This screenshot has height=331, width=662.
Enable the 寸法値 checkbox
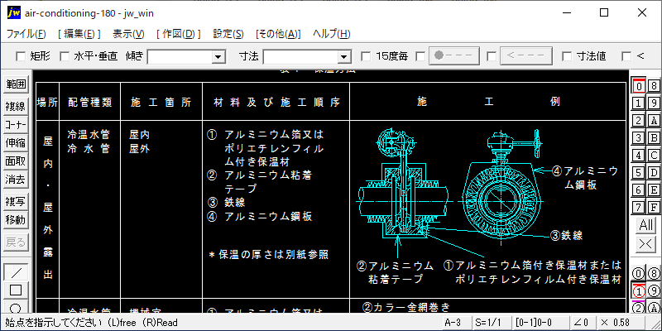(x=567, y=56)
